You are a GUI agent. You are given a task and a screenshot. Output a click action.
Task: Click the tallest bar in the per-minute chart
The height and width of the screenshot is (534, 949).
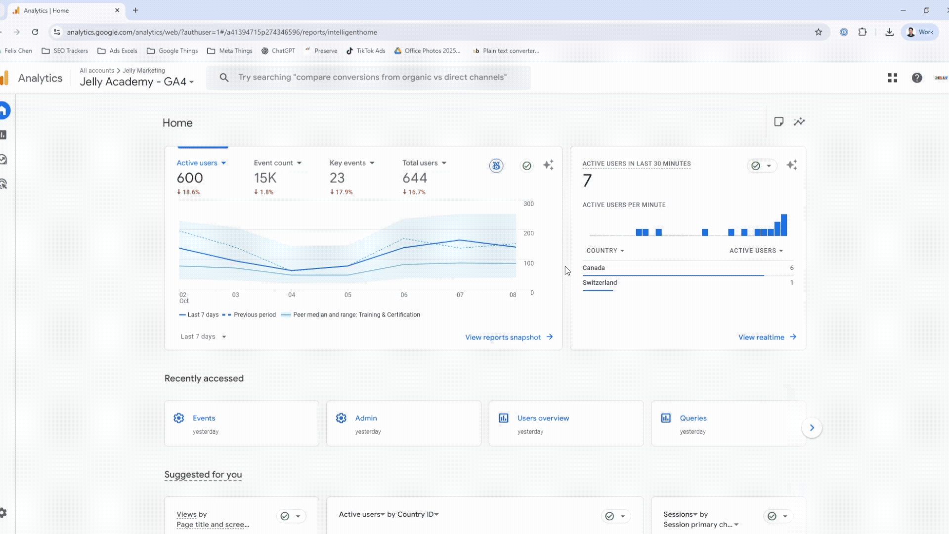(x=784, y=225)
